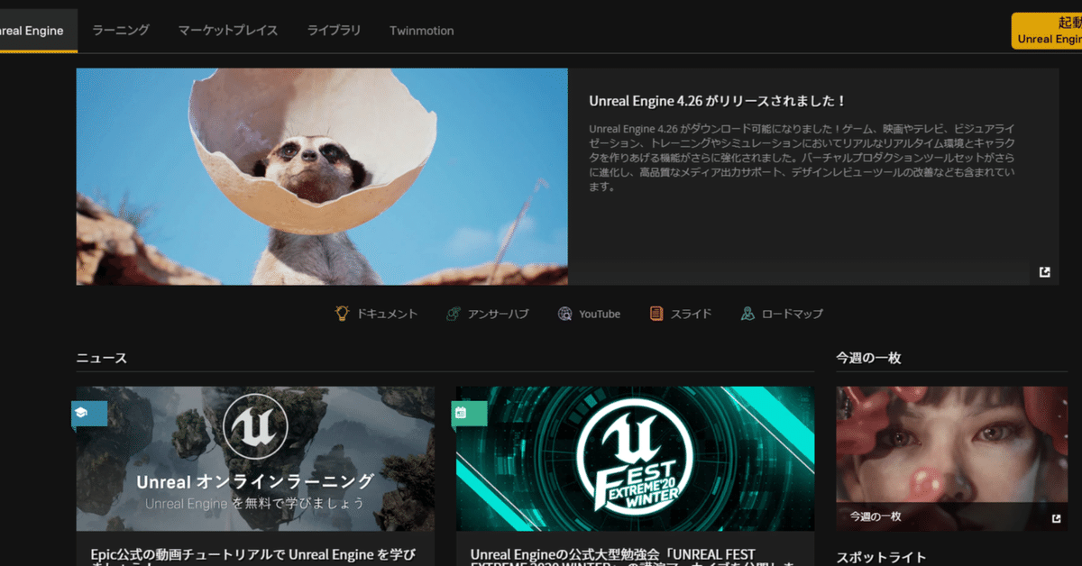Open the Unreal Engine tab
The width and height of the screenshot is (1082, 566).
point(32,31)
